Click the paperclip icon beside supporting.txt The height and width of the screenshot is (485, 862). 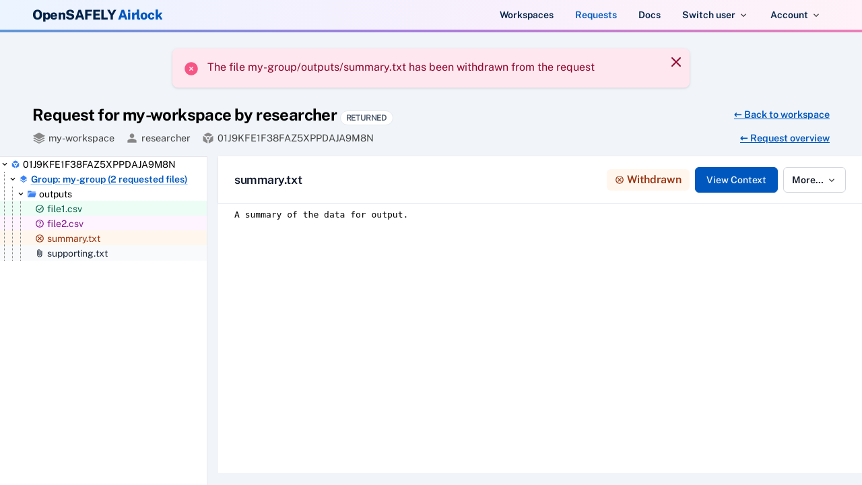tap(40, 253)
